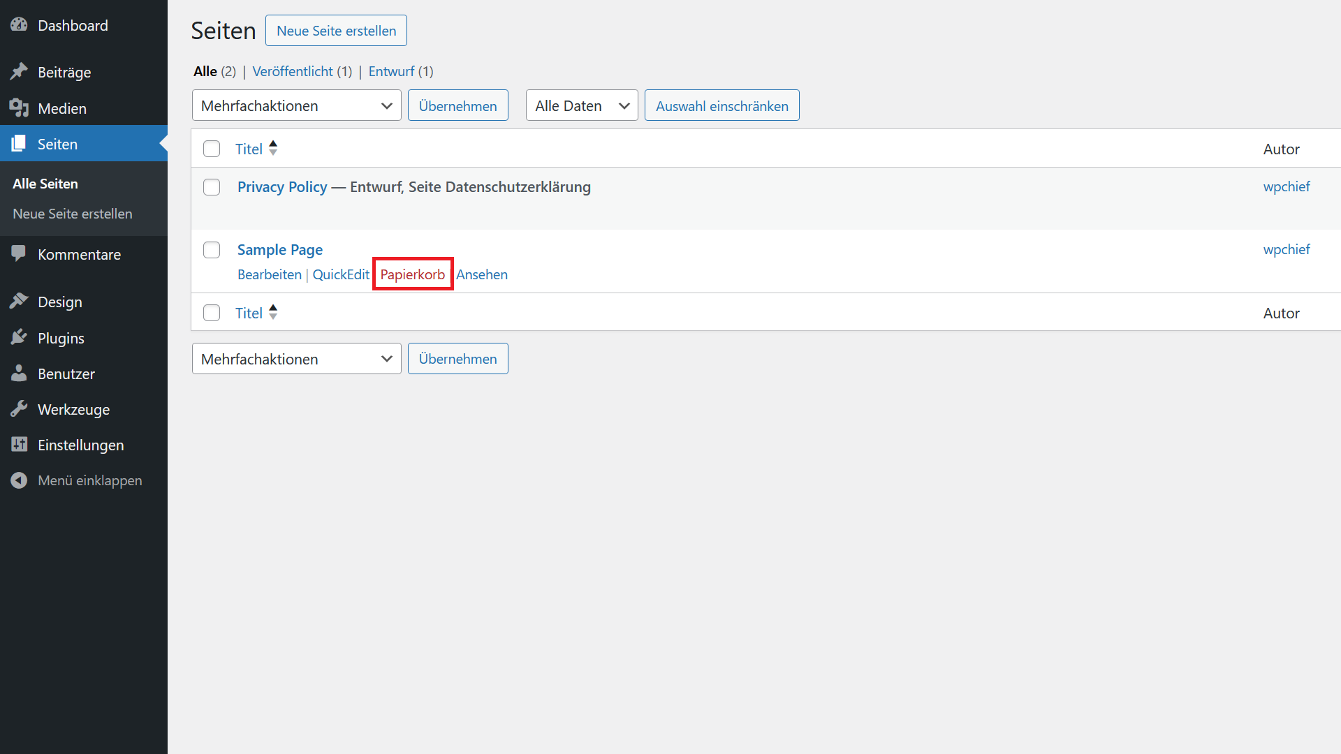This screenshot has width=1341, height=754.
Task: Check the Privacy Policy row checkbox
Action: pyautogui.click(x=212, y=187)
